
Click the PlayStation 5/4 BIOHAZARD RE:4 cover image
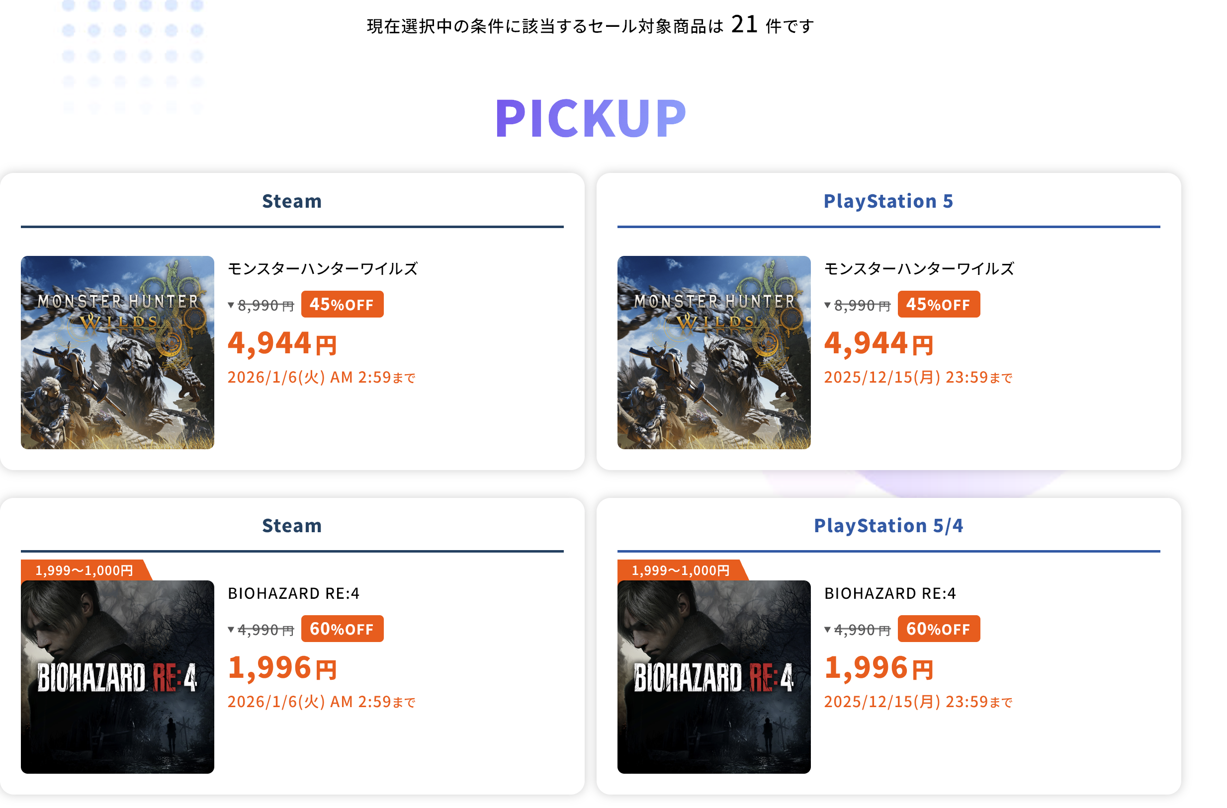tap(713, 677)
